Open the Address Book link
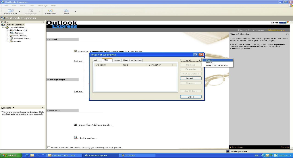The width and height of the screenshot is (293, 158). [x=95, y=125]
